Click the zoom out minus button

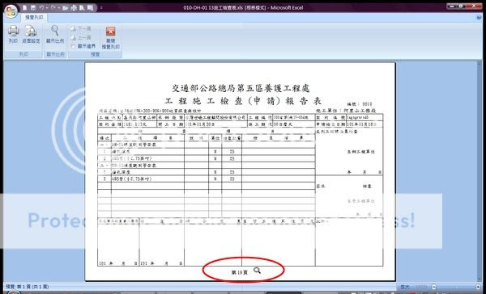point(434,287)
